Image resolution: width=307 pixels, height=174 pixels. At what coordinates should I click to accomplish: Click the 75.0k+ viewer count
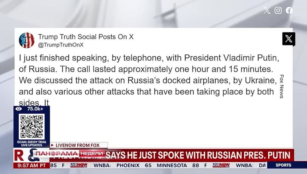[35, 109]
